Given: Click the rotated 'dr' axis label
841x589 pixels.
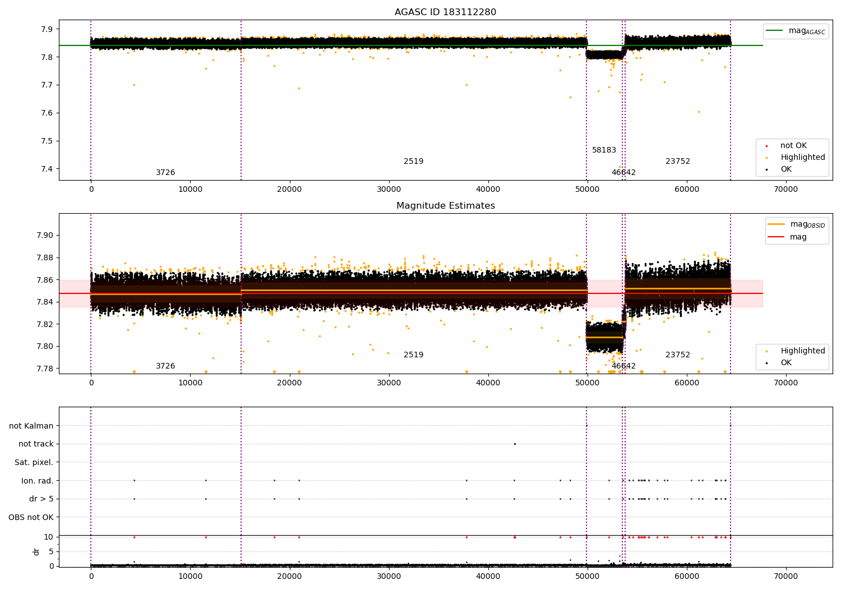Looking at the screenshot, I should pos(36,551).
